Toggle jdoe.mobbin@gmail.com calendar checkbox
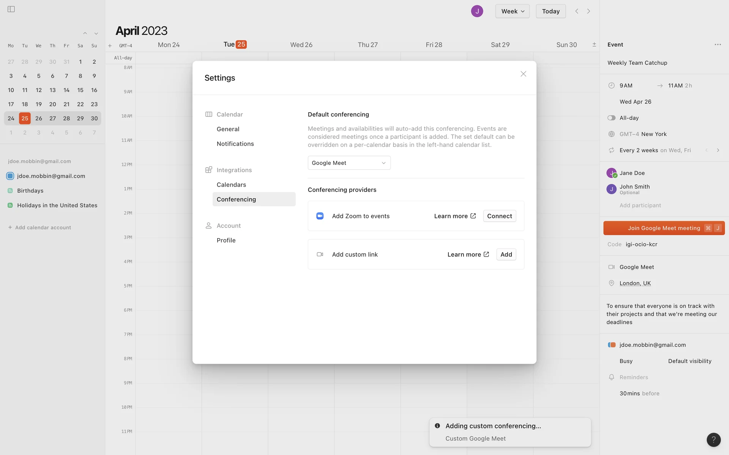The image size is (729, 455). 10,176
